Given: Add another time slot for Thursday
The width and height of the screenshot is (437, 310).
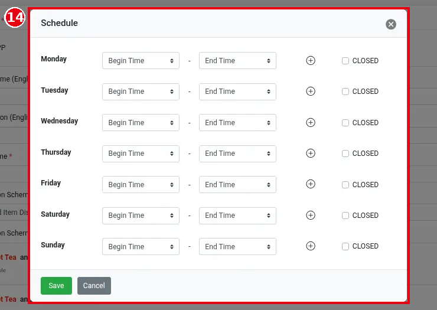Looking at the screenshot, I should (311, 153).
